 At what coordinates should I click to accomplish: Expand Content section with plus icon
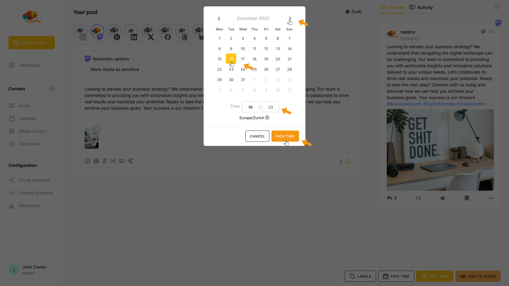pyautogui.click(x=52, y=89)
